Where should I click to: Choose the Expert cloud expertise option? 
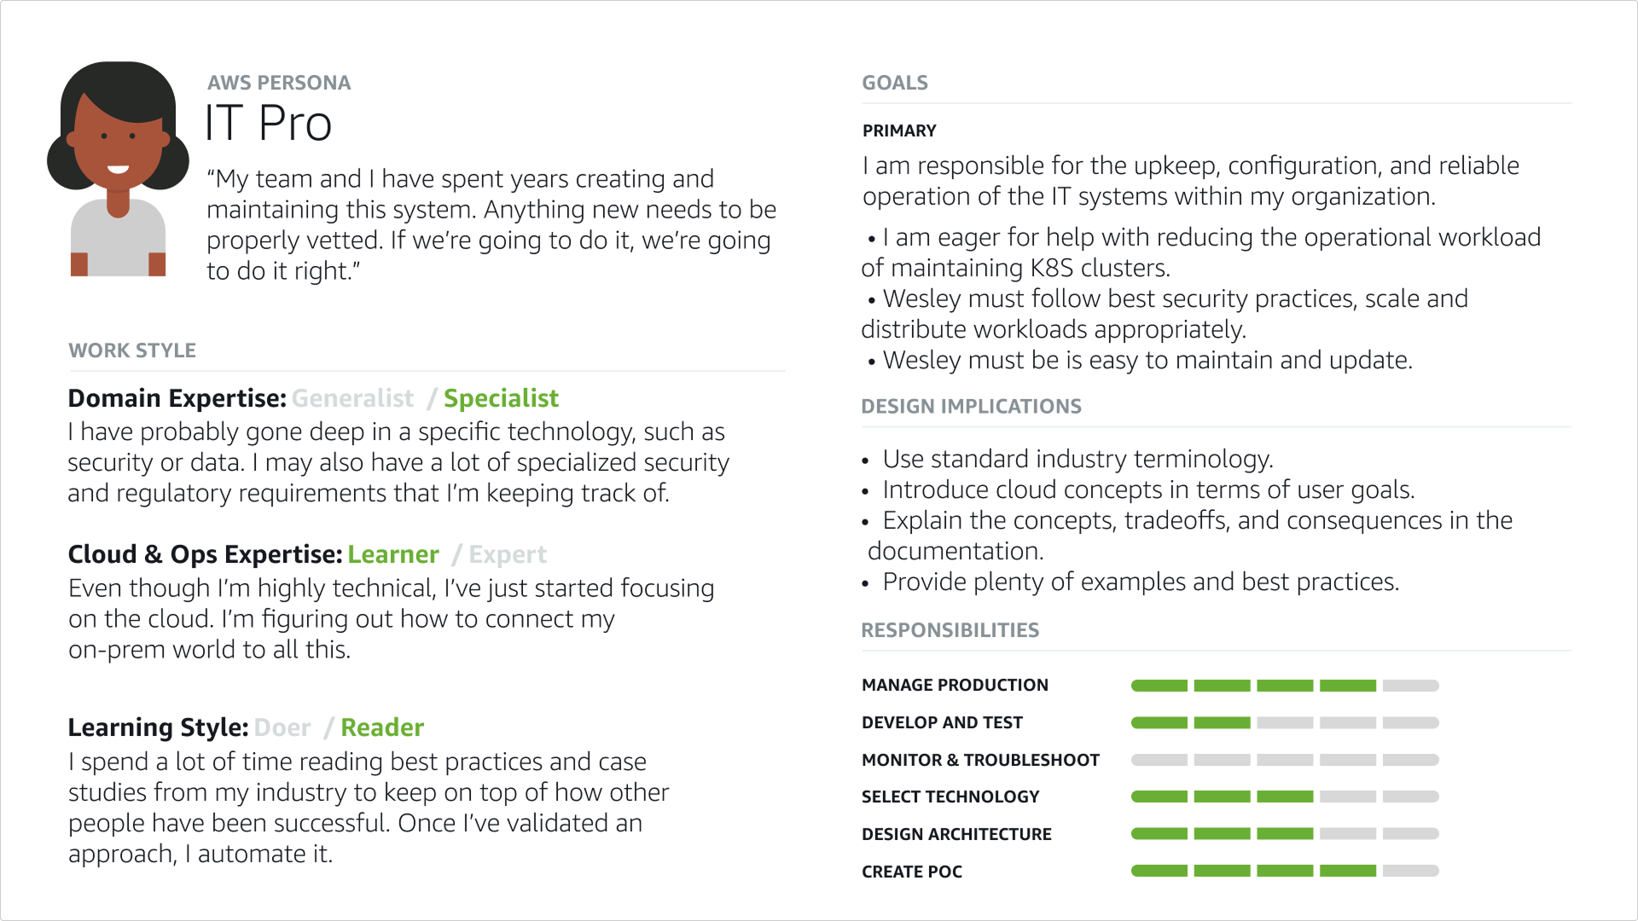click(508, 555)
